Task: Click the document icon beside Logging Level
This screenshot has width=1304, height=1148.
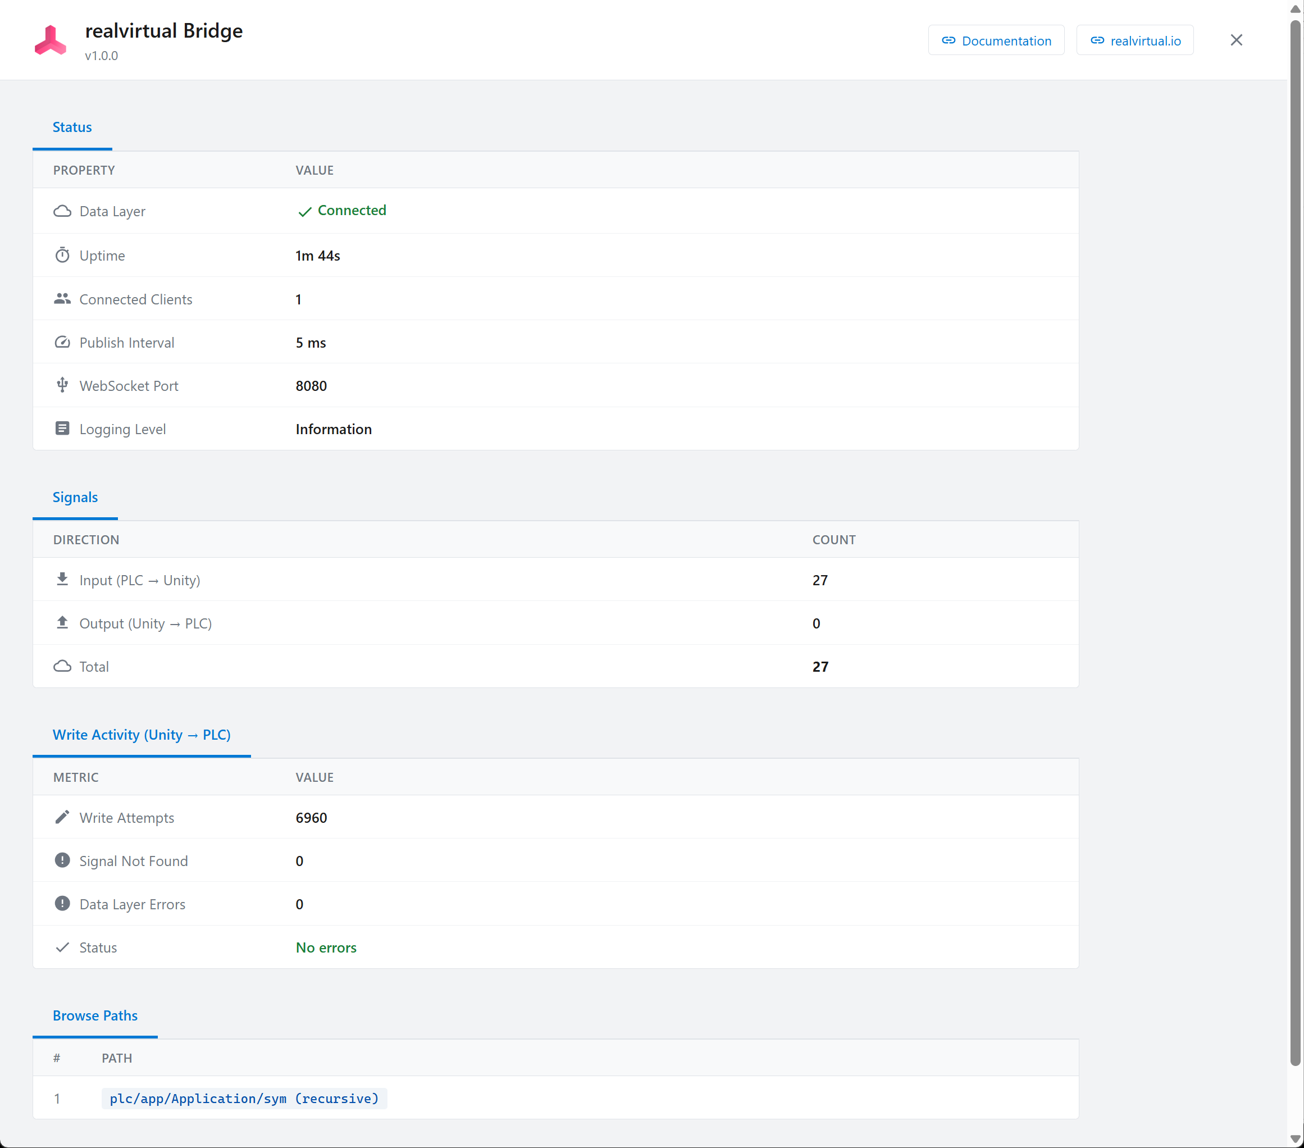Action: [x=62, y=429]
